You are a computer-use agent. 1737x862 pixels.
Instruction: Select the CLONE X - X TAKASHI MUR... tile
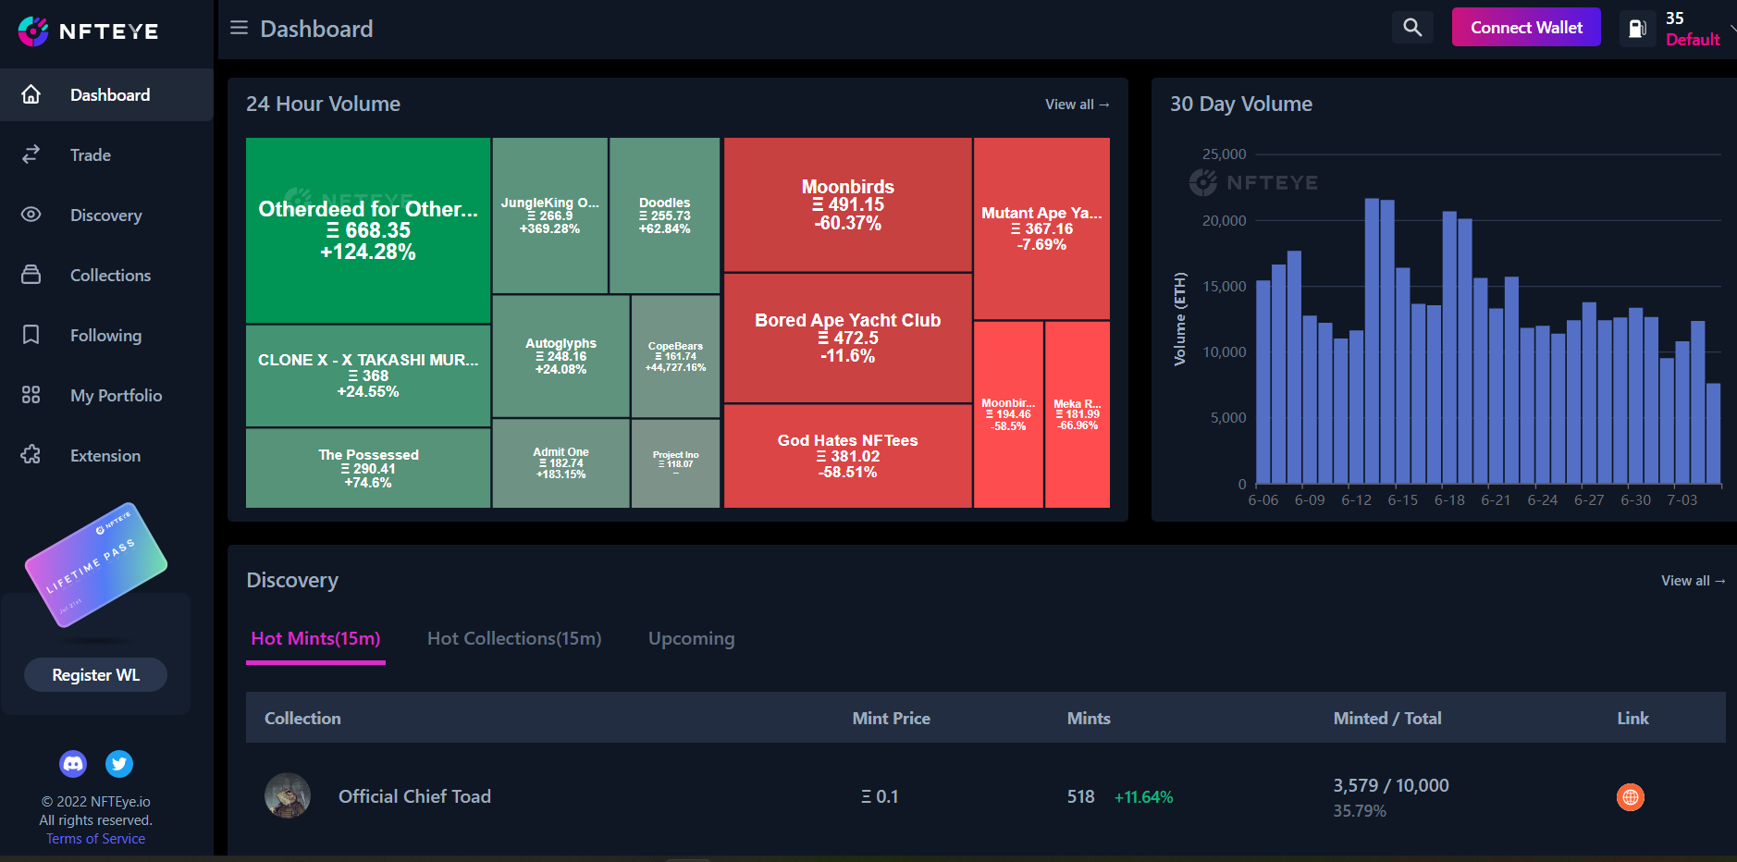(x=368, y=376)
